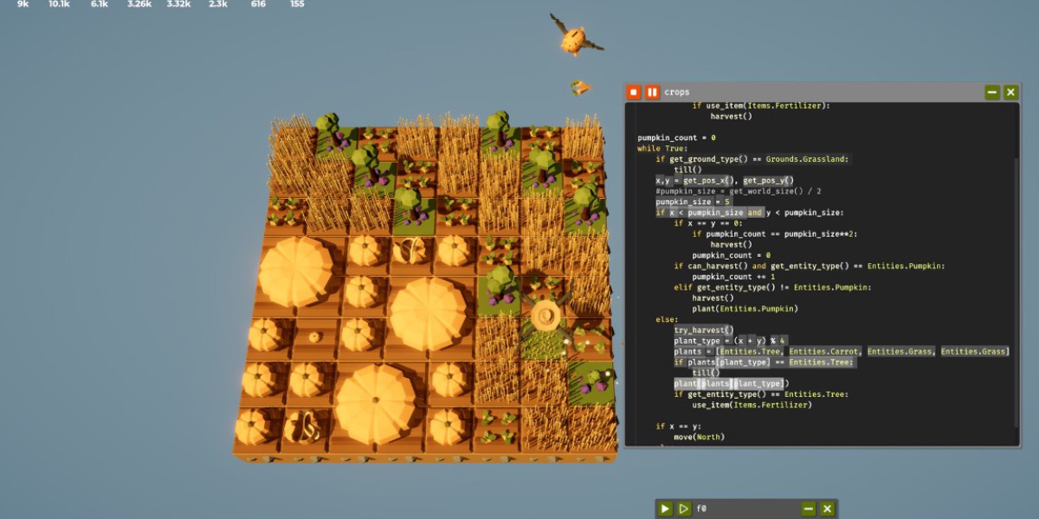Step through the f0 script with outlined play
The image size is (1039, 519).
point(683,509)
